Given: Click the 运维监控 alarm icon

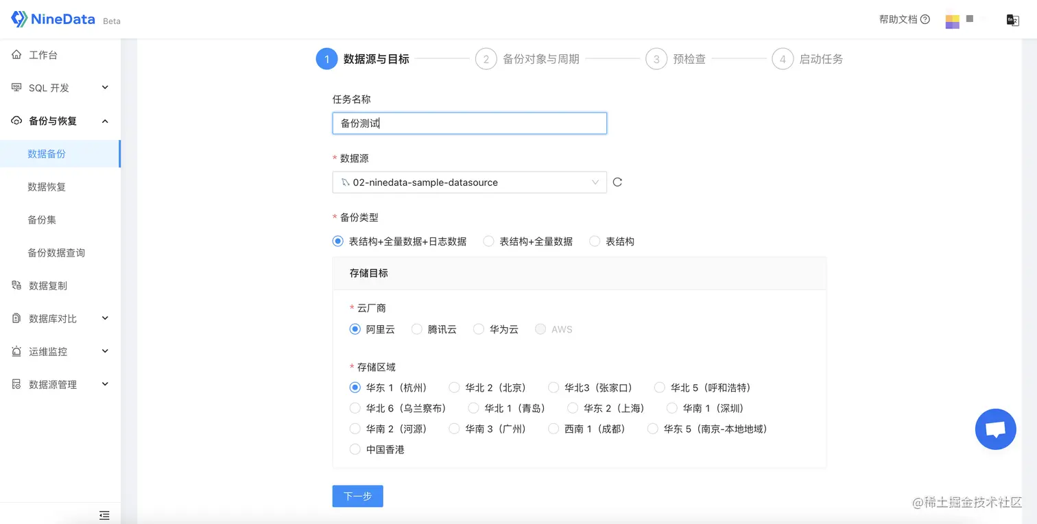Looking at the screenshot, I should click(16, 351).
